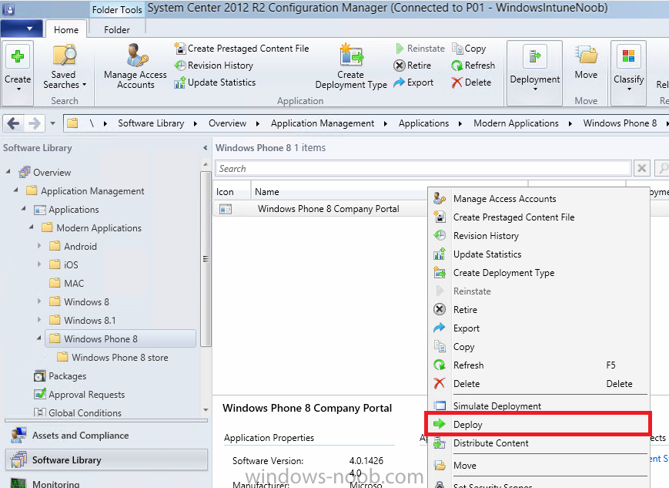Open Revision History from the ribbon
This screenshot has width=669, height=488.
tap(214, 66)
